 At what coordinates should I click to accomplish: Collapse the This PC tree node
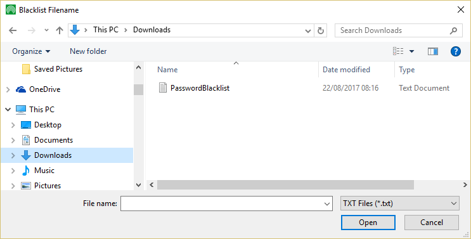pos(8,110)
